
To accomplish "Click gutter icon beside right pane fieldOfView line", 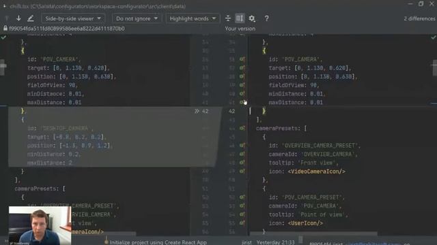I will (242, 85).
